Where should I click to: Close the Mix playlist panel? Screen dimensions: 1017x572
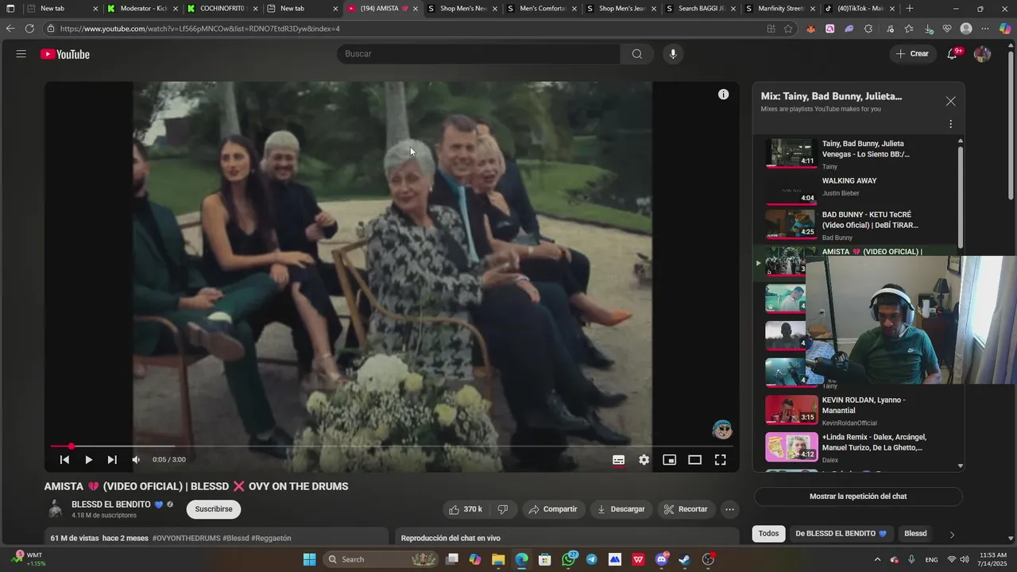[950, 102]
